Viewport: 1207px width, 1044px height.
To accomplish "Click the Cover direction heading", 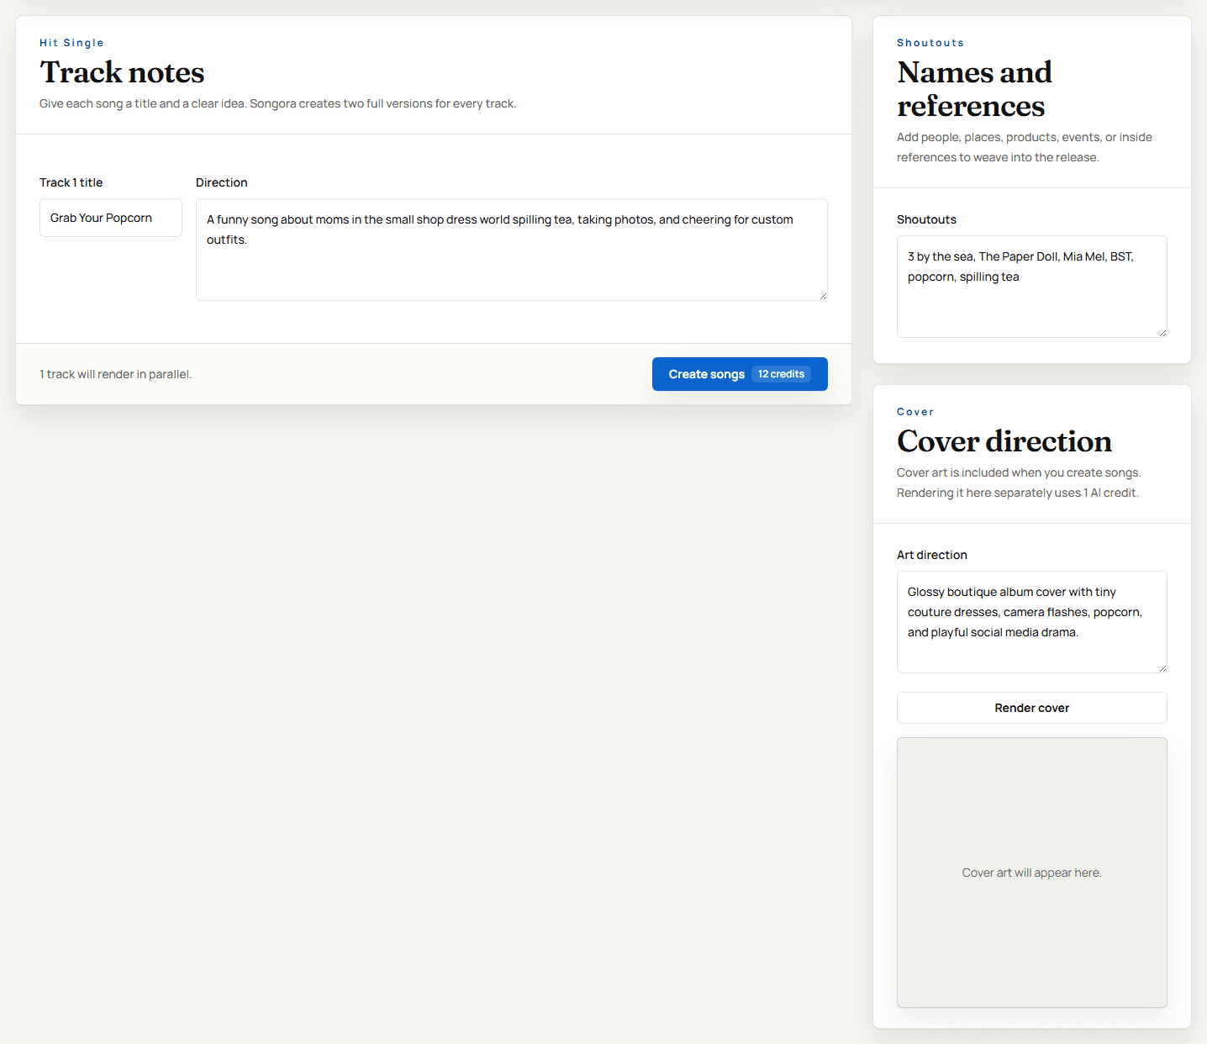I will click(1004, 441).
